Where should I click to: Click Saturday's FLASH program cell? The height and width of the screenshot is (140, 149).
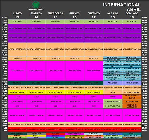113,97
